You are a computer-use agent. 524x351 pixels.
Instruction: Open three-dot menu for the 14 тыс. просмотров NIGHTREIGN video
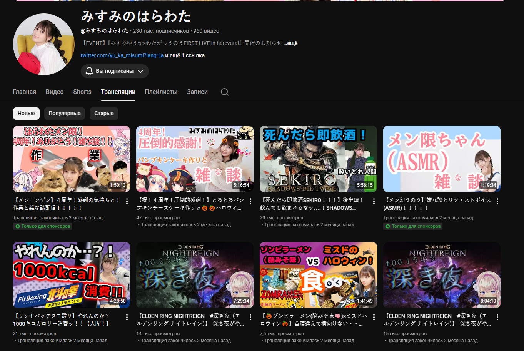(x=250, y=317)
